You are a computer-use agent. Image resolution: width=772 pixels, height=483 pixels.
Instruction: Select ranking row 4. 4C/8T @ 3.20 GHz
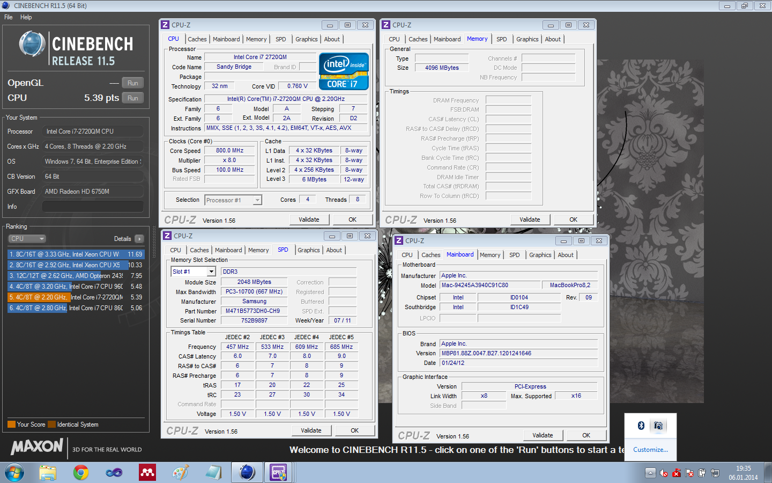tap(76, 287)
